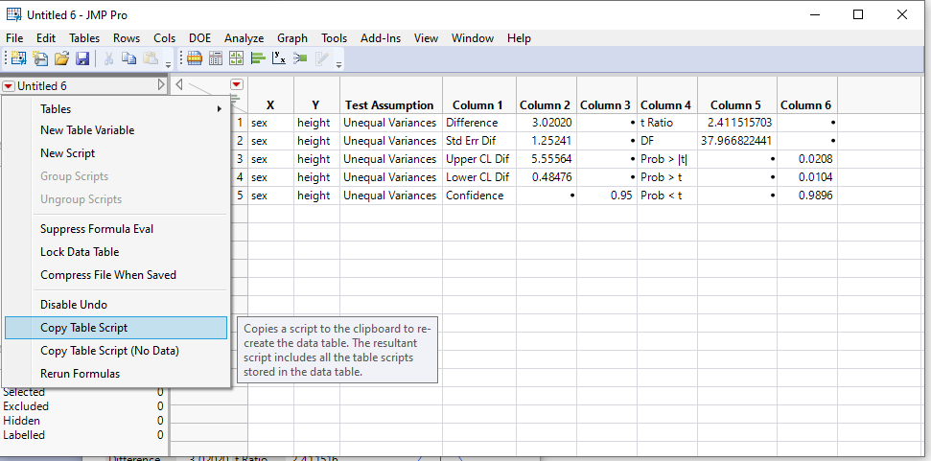Image resolution: width=931 pixels, height=461 pixels.
Task: Click the Test Assumption column header
Action: pos(389,104)
